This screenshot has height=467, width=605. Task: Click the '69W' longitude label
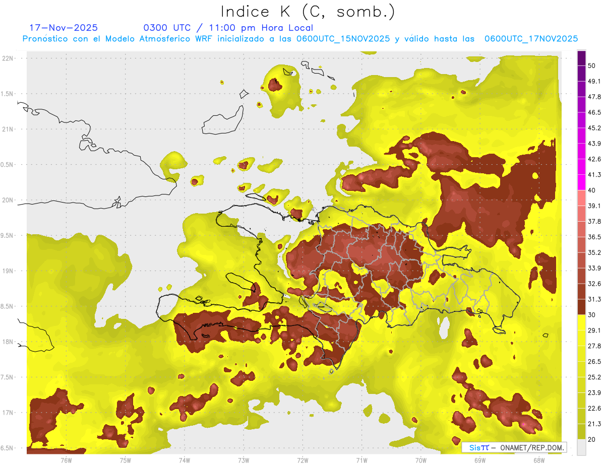click(x=480, y=460)
